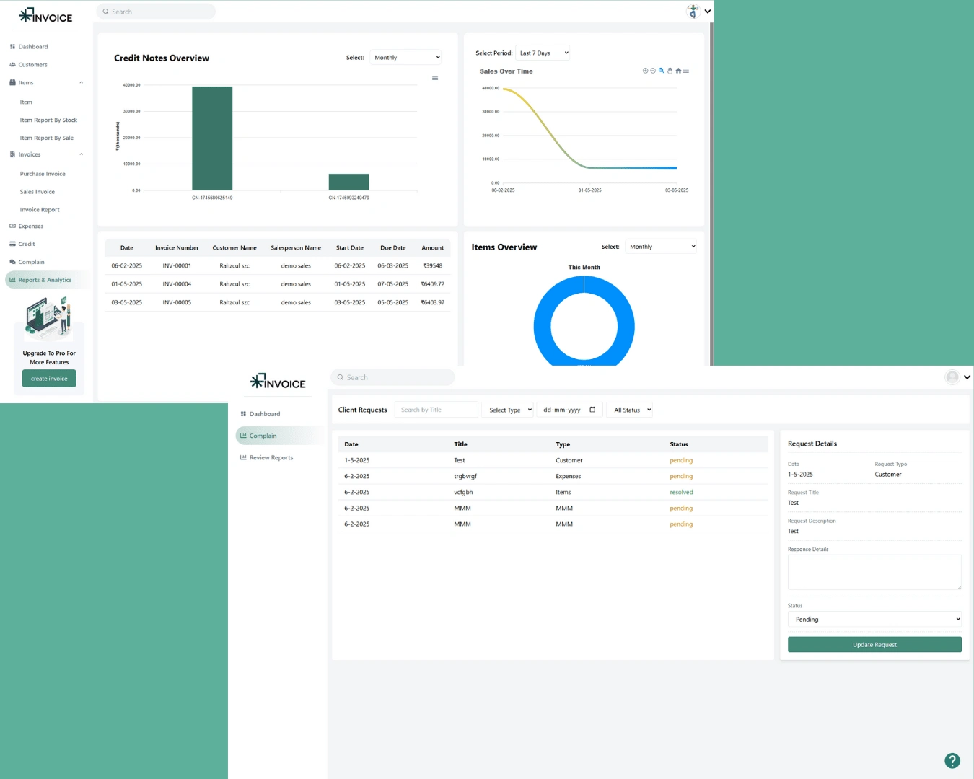Click the Invoice logo in lower window

[x=278, y=381]
